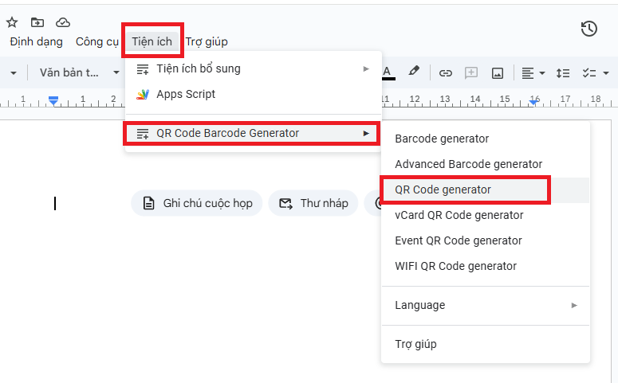Click the Ghi chú cuộc họp chip

[x=197, y=203]
